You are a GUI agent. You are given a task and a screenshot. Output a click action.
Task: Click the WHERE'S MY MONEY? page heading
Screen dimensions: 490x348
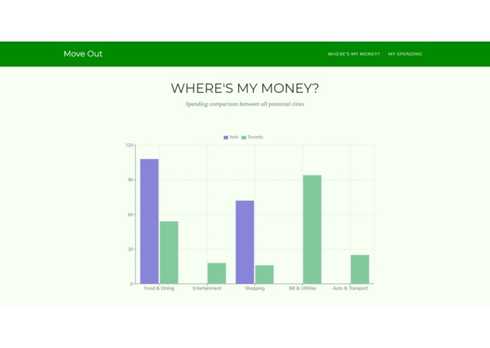[x=245, y=88]
